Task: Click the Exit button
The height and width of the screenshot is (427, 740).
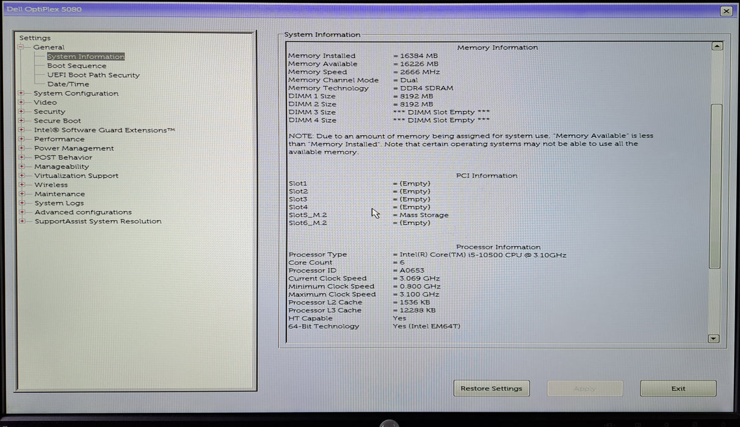Action: (678, 389)
